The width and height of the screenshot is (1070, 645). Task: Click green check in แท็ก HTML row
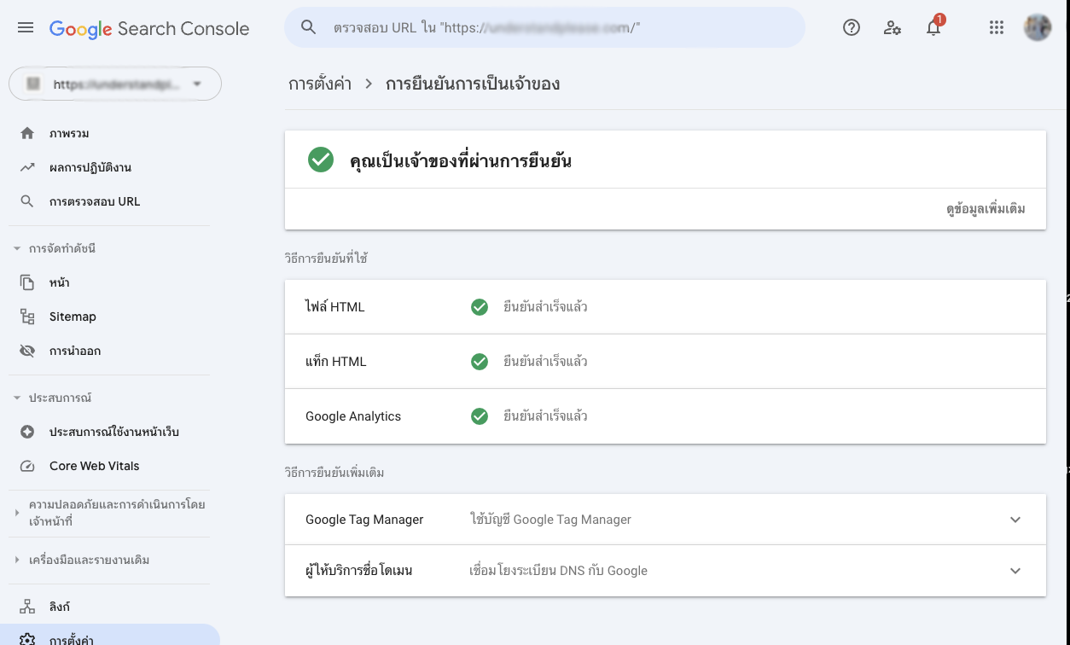click(480, 362)
